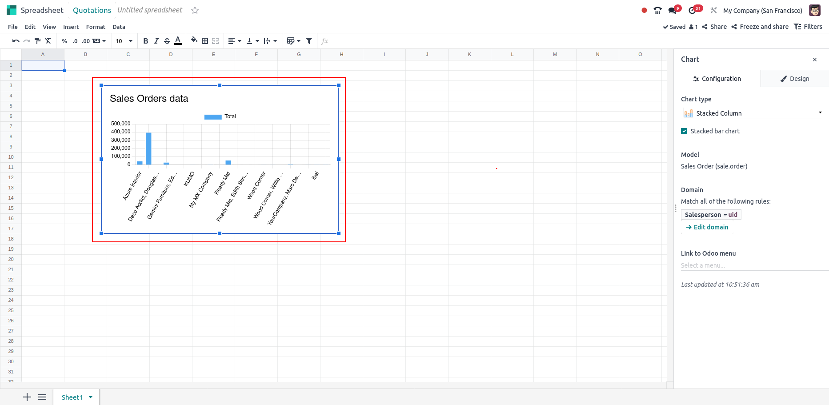Toggle italic formatting
This screenshot has height=405, width=829.
pyautogui.click(x=156, y=41)
